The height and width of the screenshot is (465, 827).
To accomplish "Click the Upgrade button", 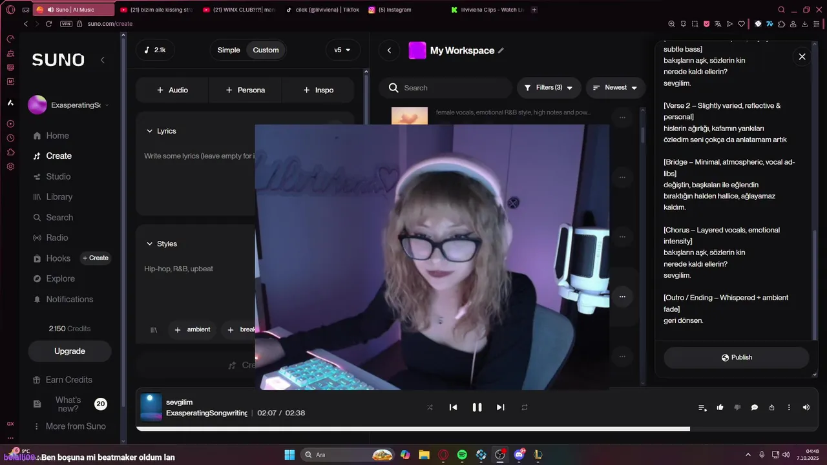I will [70, 351].
